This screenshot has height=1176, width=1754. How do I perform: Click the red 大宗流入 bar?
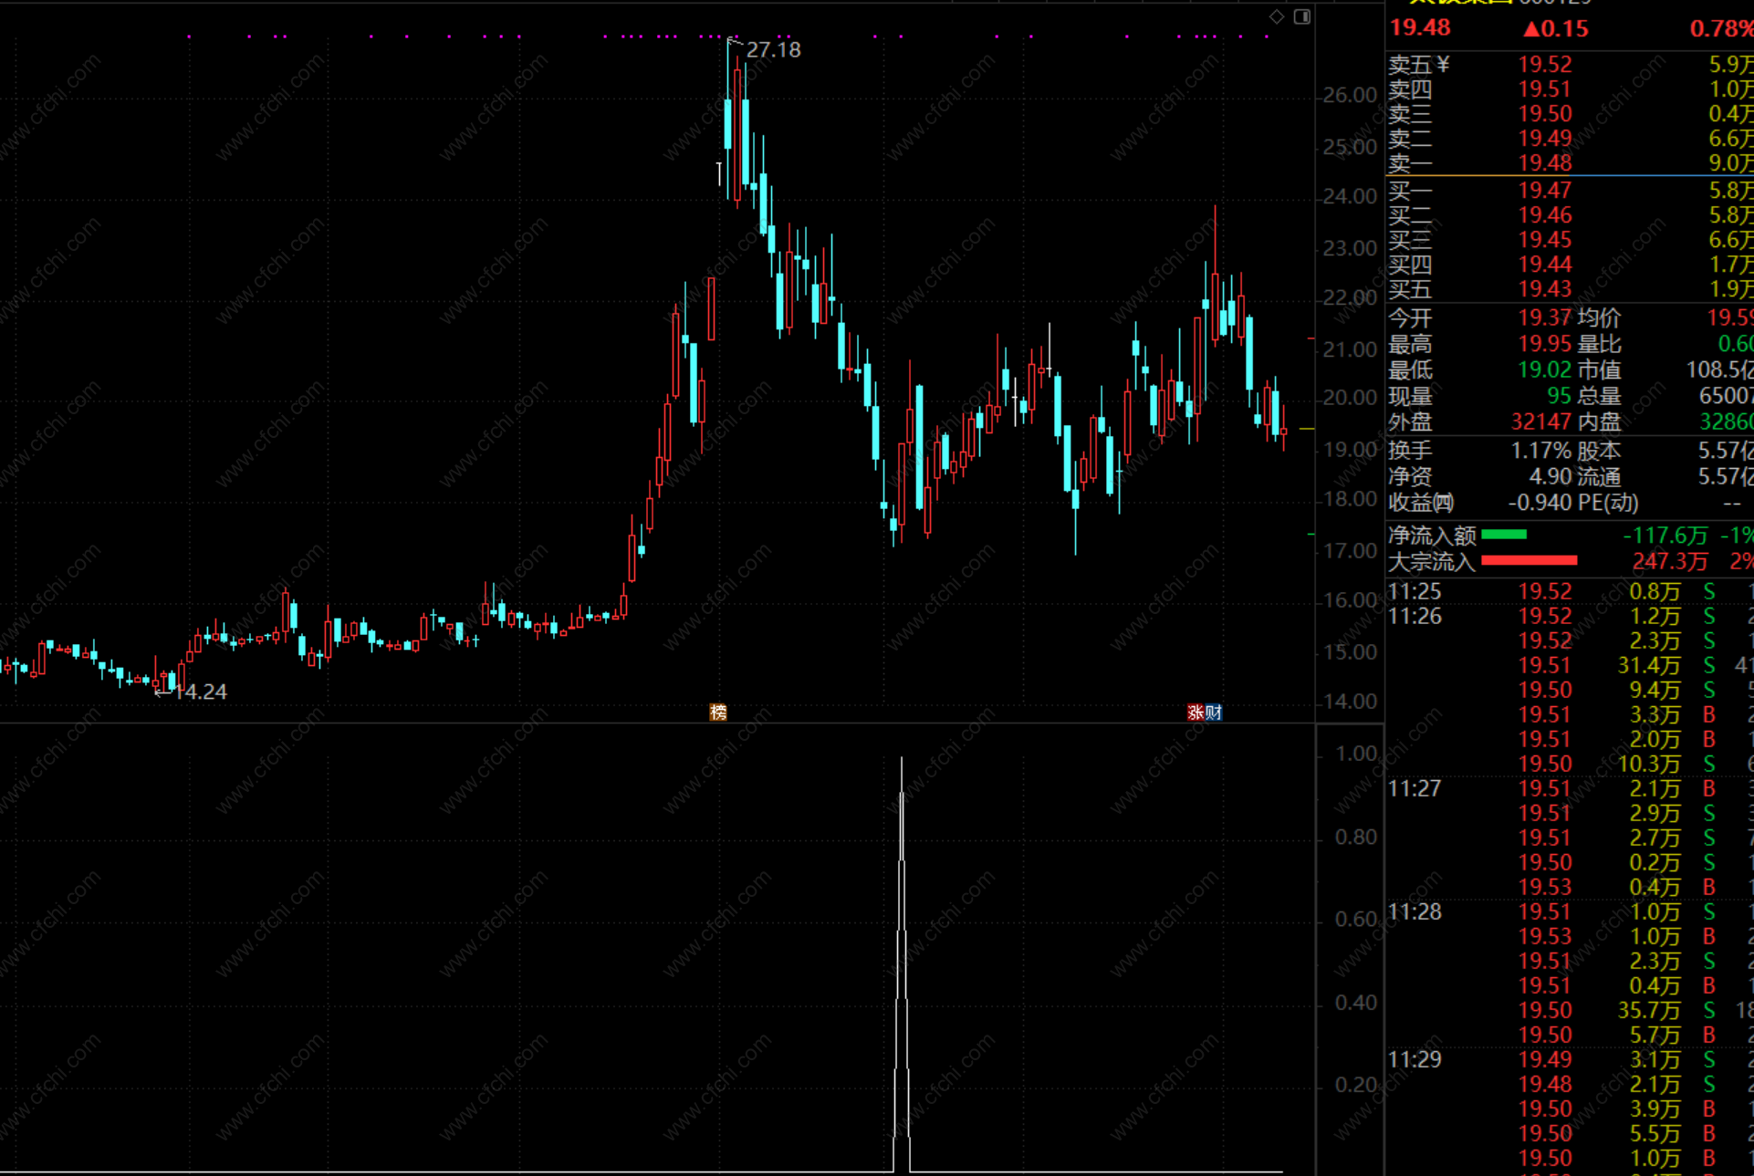1529,560
